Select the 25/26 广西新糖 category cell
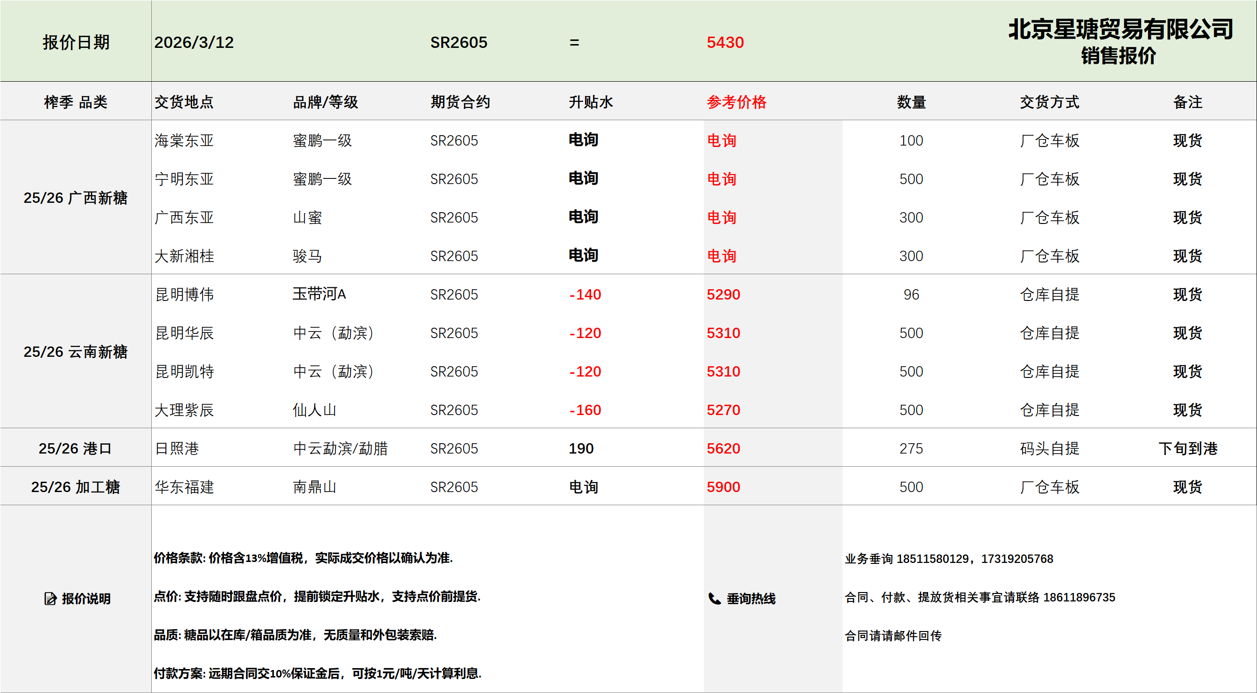 (76, 198)
